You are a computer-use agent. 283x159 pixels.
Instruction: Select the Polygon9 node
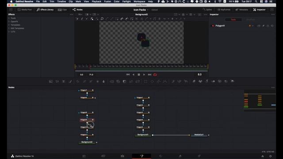click(87, 120)
